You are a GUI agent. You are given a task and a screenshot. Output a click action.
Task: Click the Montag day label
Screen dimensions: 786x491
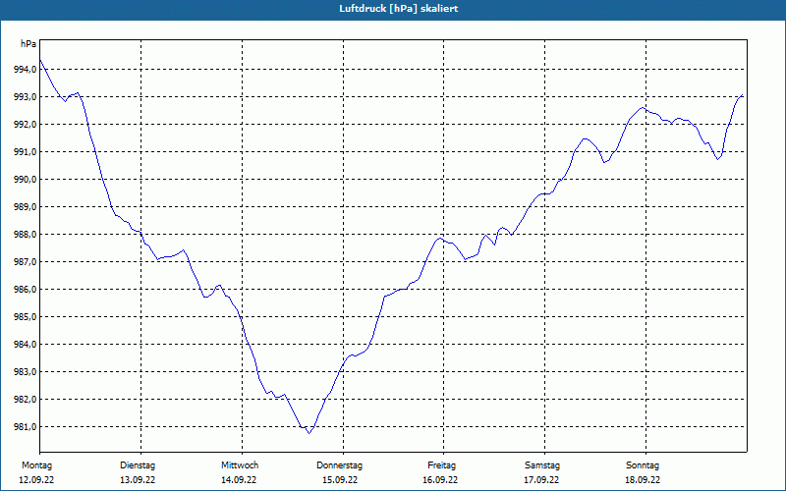[36, 465]
